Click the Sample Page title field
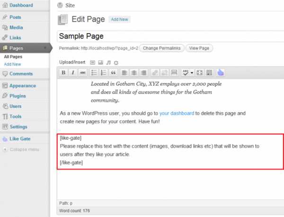 click(x=170, y=36)
